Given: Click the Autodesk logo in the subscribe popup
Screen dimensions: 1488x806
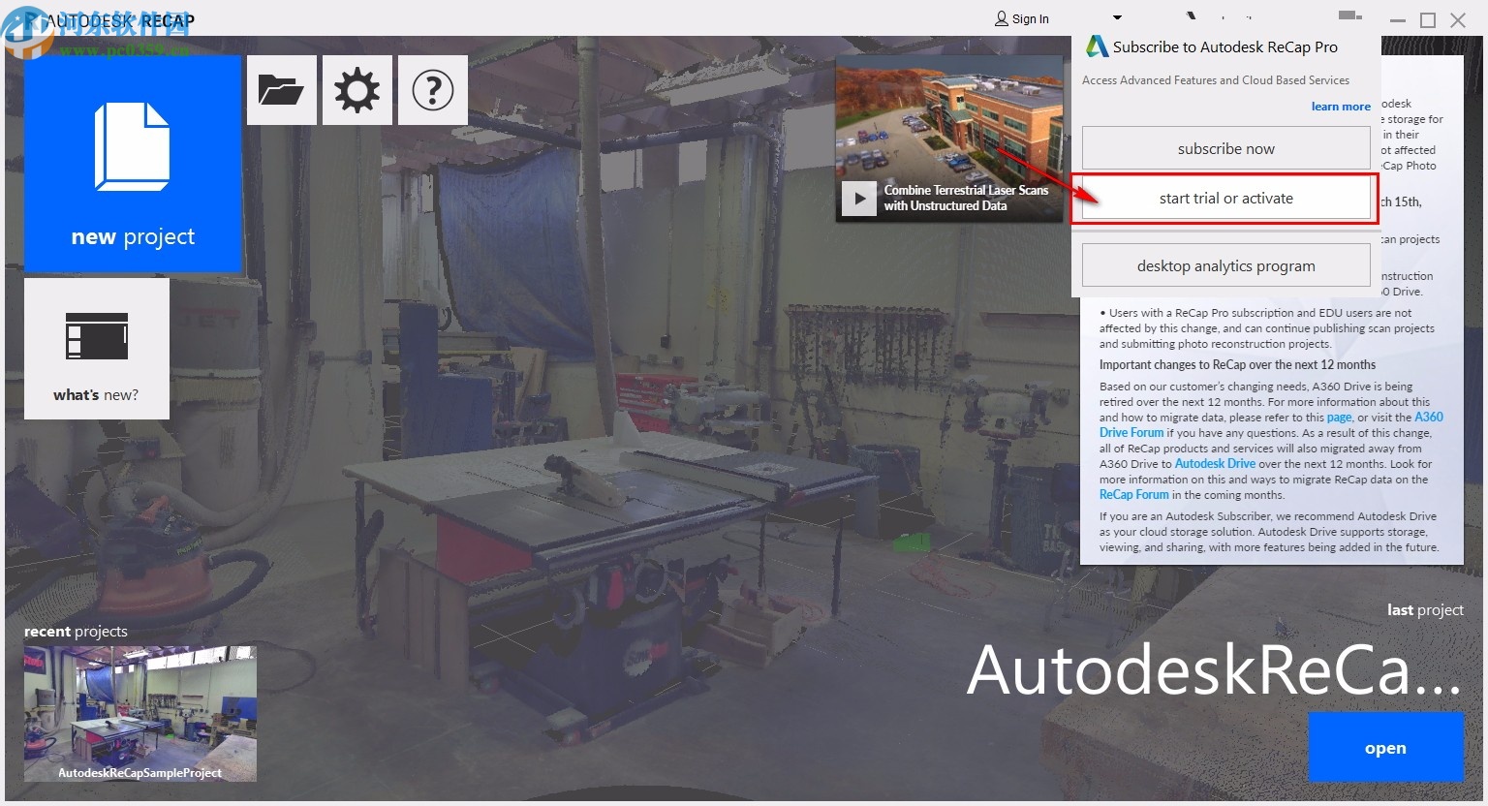Looking at the screenshot, I should click(1096, 44).
